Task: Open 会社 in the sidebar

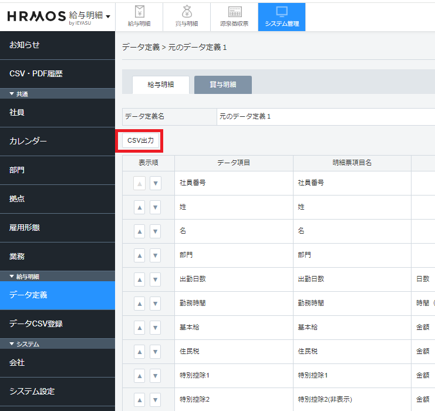Action: [x=58, y=363]
